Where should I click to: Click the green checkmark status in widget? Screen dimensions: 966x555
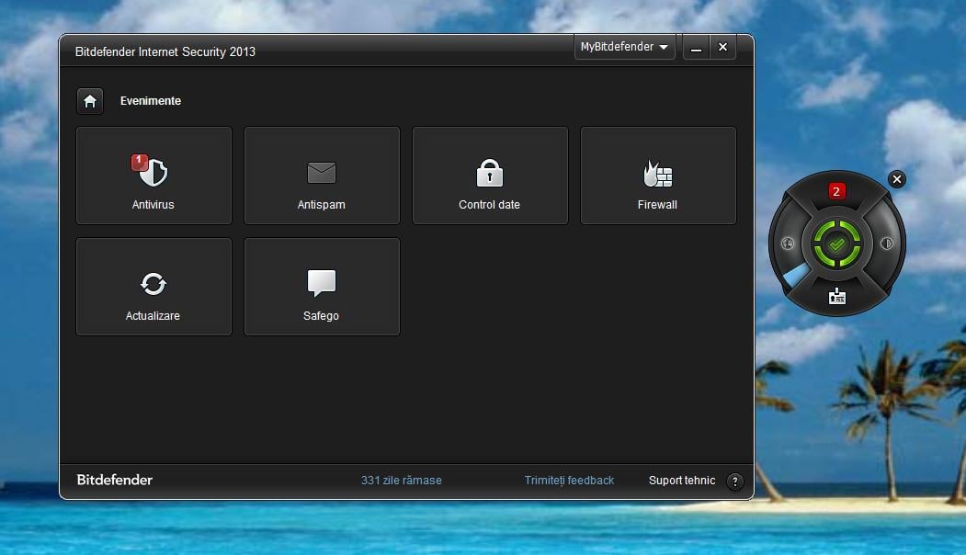836,244
